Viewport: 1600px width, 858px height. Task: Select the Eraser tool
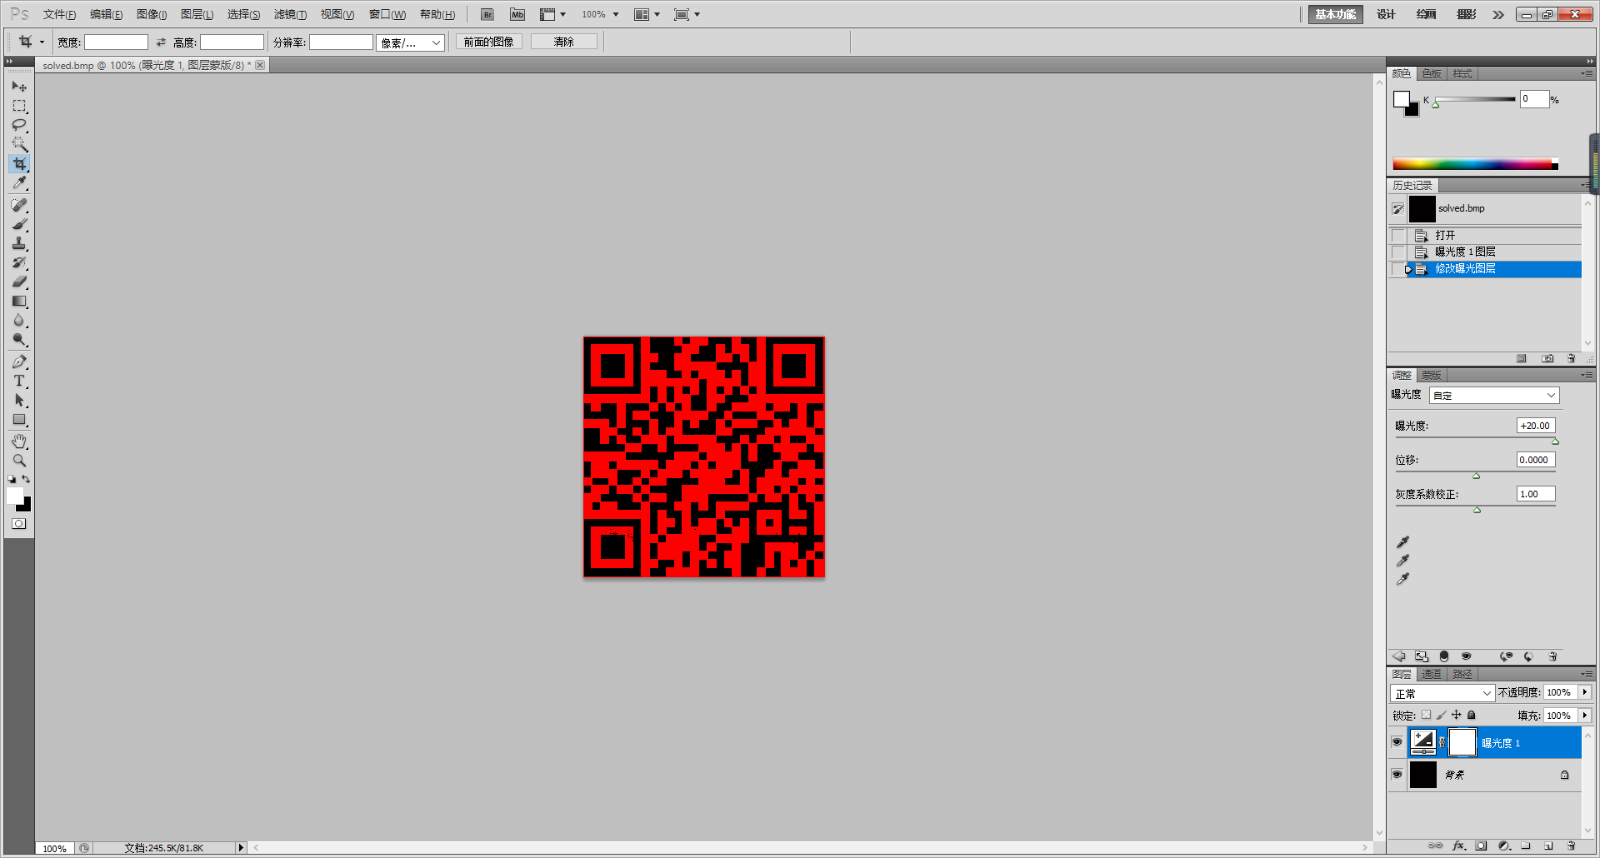(19, 282)
